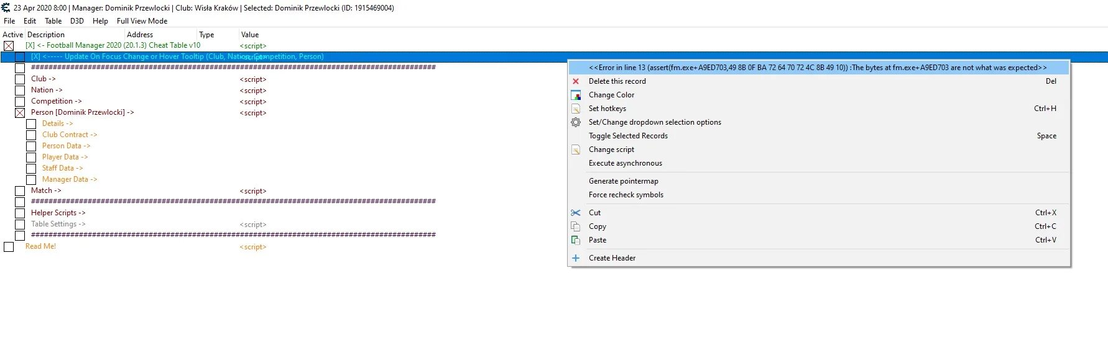The height and width of the screenshot is (348, 1108).
Task: Choose Create Header in context menu
Action: (819, 258)
